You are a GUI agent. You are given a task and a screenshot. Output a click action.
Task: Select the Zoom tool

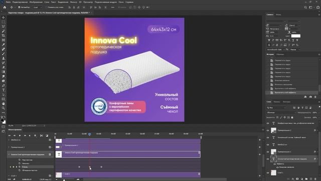tap(4, 108)
